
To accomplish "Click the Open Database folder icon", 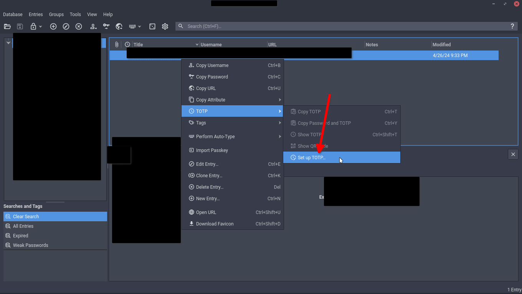I will coord(7,26).
